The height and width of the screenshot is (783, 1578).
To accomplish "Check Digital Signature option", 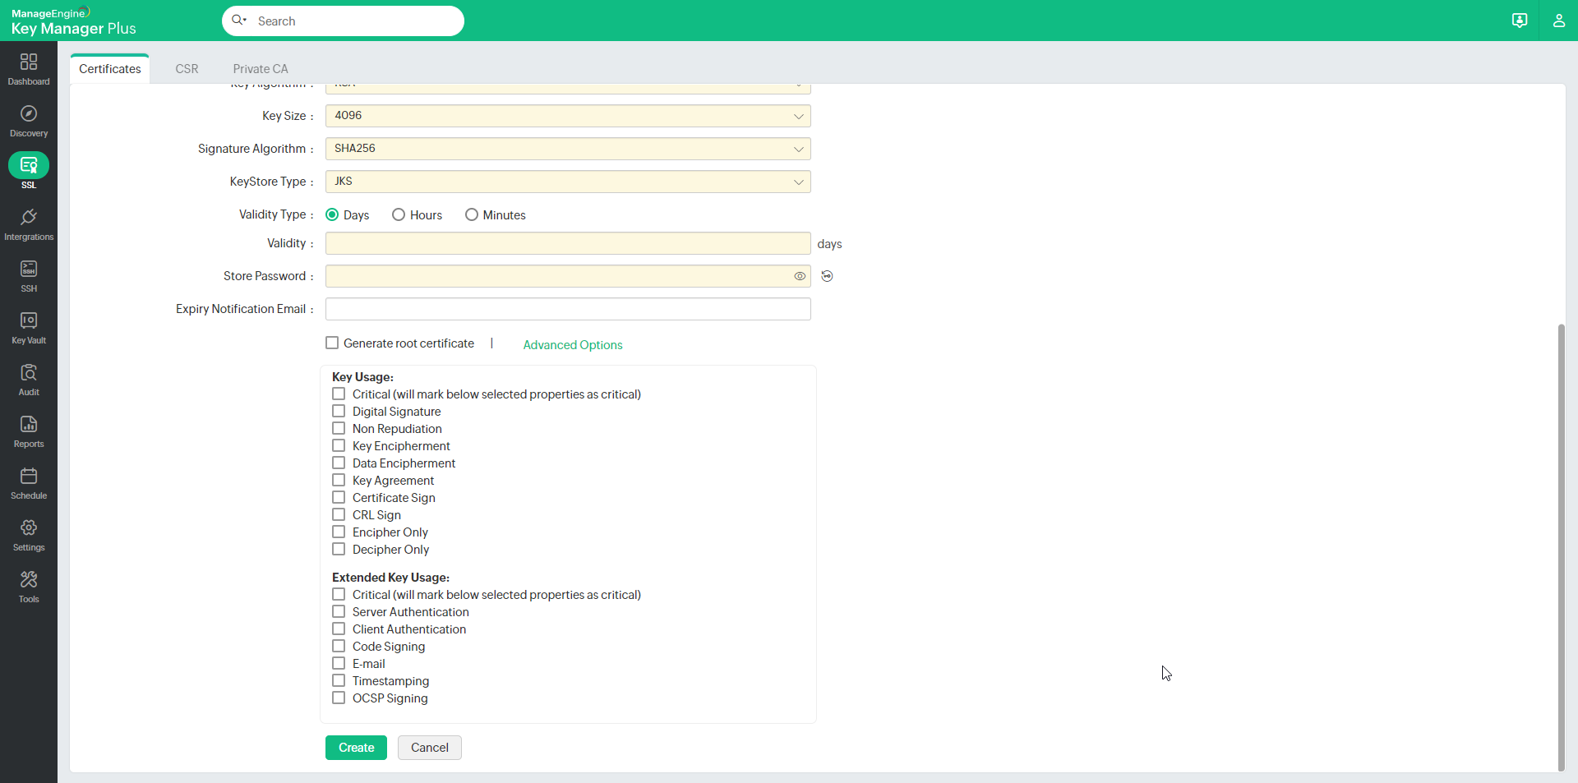I will pyautogui.click(x=339, y=411).
